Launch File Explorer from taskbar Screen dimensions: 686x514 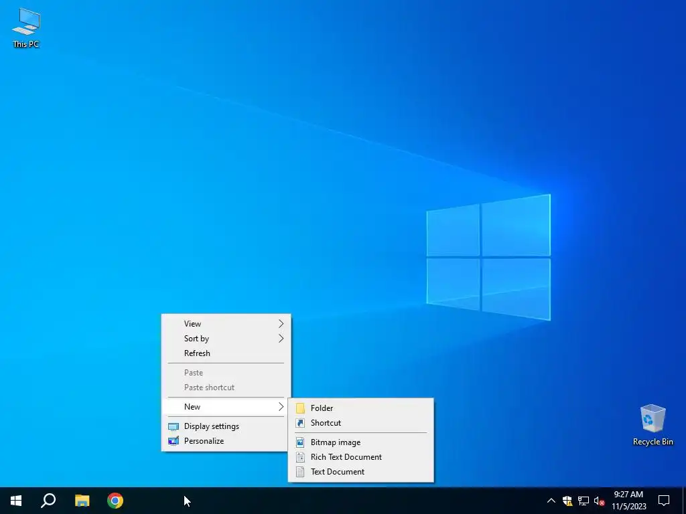pos(82,501)
